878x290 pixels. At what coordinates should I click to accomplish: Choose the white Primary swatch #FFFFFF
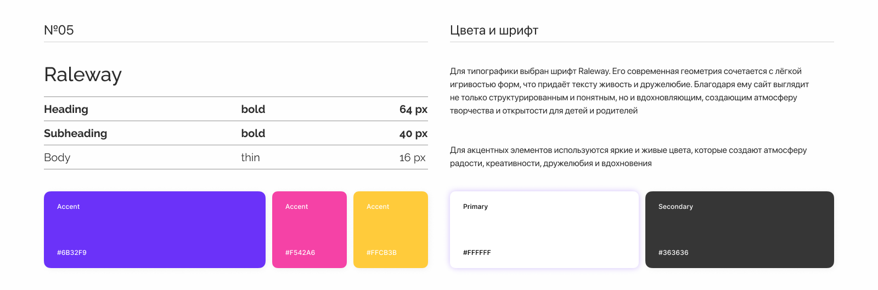[544, 229]
